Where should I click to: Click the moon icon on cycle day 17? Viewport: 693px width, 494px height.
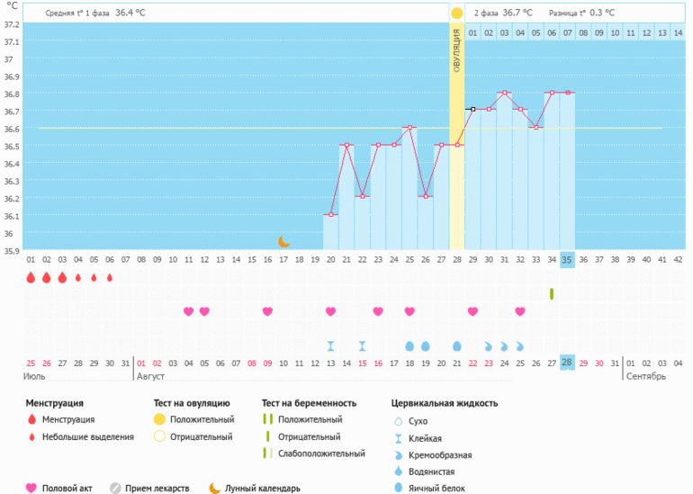pos(283,241)
